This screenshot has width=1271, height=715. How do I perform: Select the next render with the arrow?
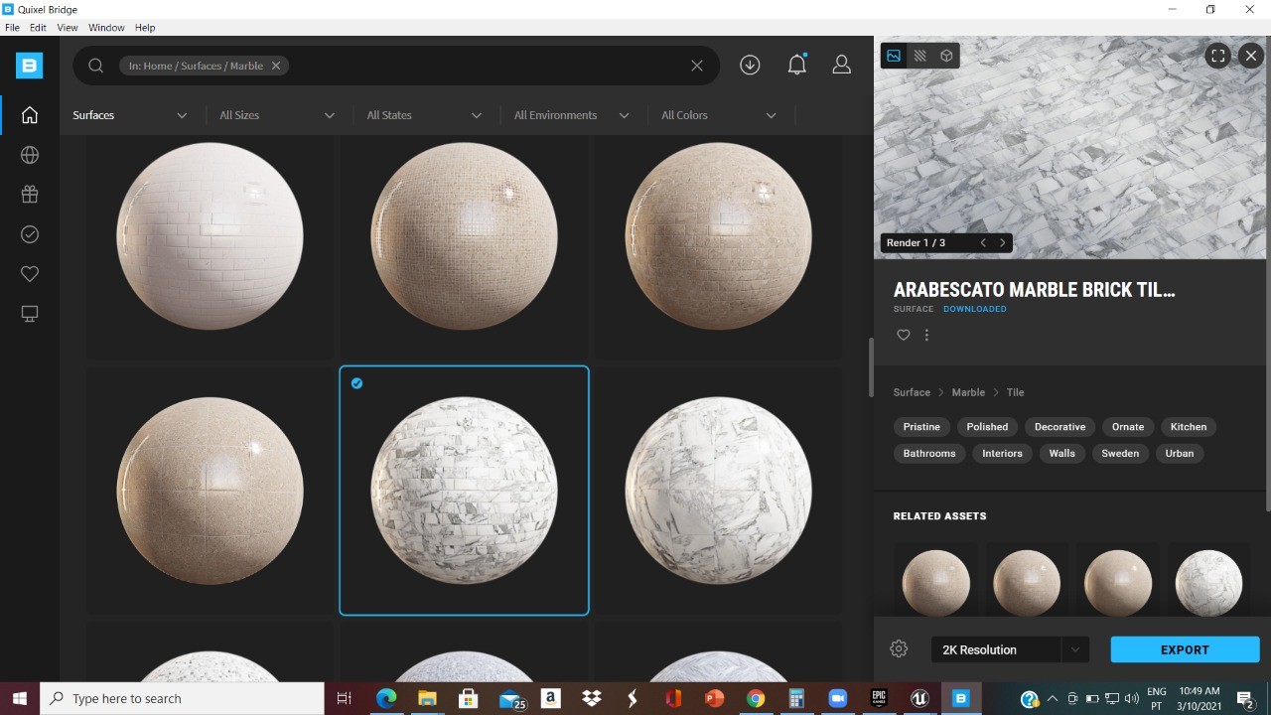pyautogui.click(x=1003, y=242)
